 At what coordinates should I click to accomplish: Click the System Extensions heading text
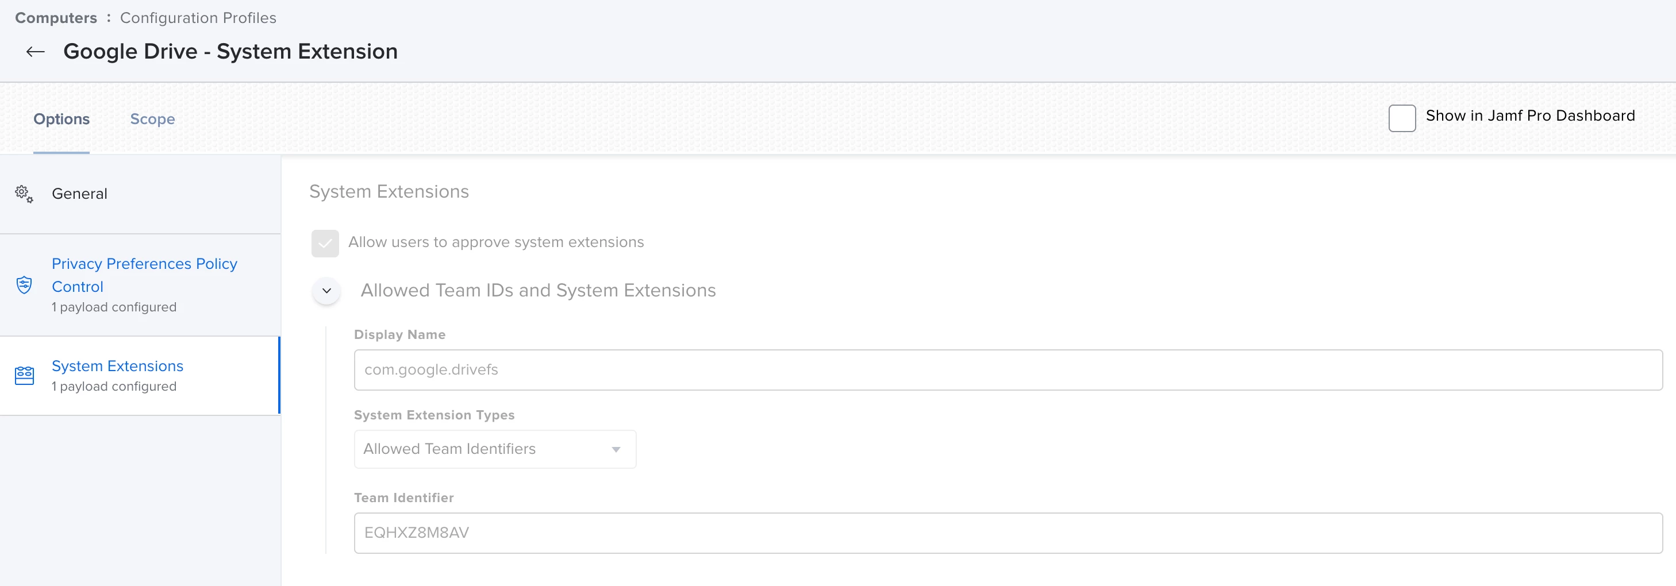(389, 191)
